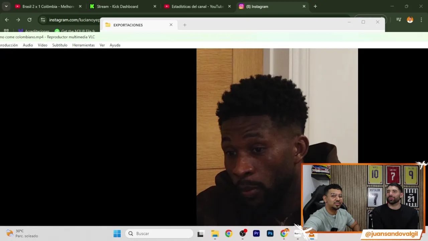
Task: Add a new File Explorer tab
Action: [x=185, y=25]
